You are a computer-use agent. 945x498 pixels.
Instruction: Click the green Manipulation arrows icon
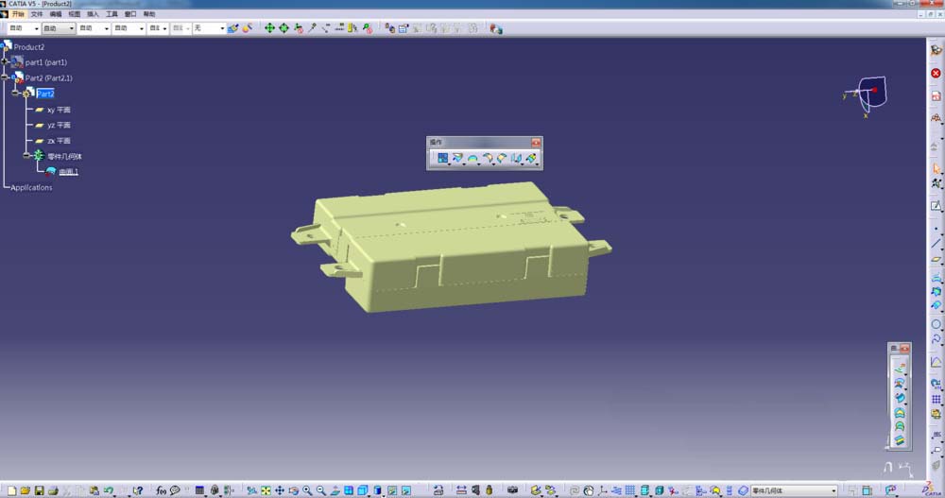click(269, 28)
